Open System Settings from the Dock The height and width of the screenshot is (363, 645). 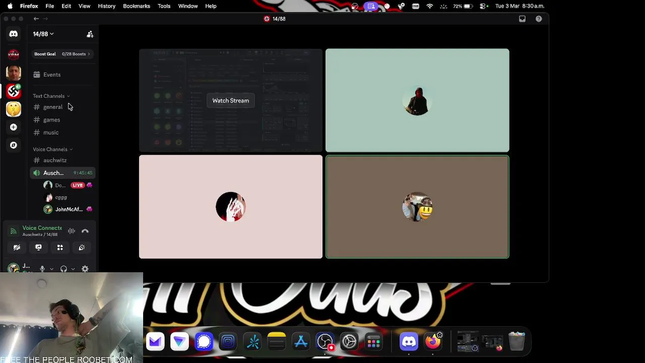(x=349, y=342)
